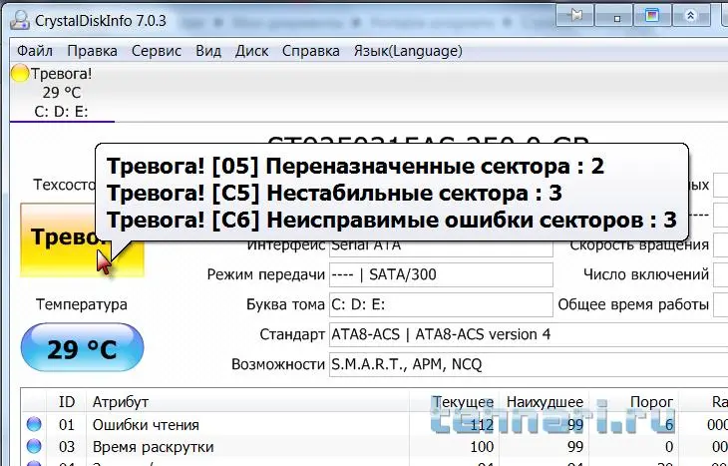Click the Нестабильные сектора warning line in tooltip
The height and width of the screenshot is (466, 728).
334,193
